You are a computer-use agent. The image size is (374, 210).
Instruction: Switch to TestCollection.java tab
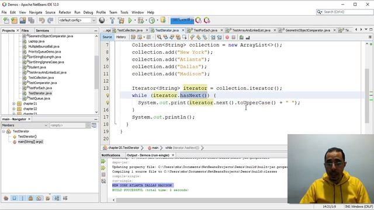pos(130,30)
